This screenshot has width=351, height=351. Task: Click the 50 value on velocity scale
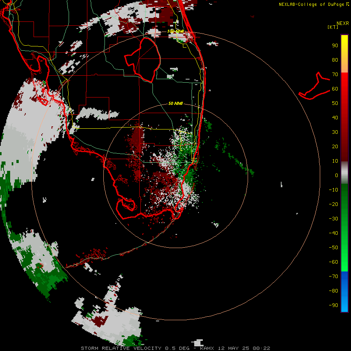point(335,103)
